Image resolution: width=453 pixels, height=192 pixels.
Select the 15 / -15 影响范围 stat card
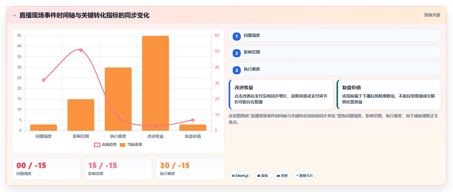118,168
